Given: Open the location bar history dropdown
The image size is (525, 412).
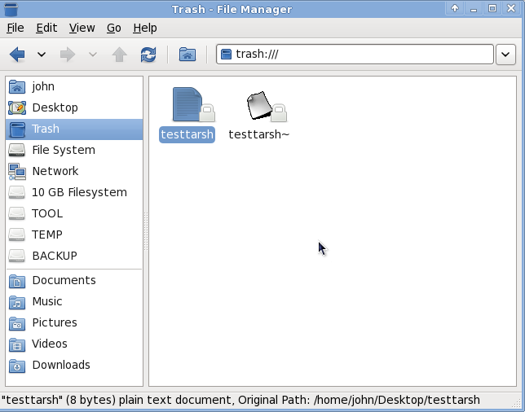Looking at the screenshot, I should pos(505,55).
